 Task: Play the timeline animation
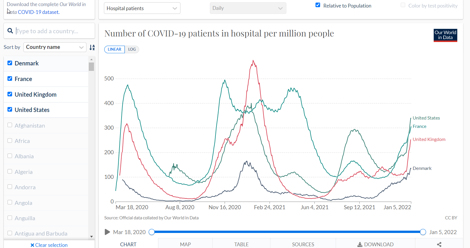click(107, 232)
